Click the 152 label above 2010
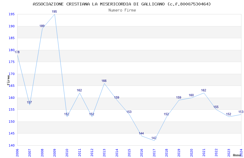Viewport: 244px width, 158px height. pyautogui.click(x=67, y=114)
